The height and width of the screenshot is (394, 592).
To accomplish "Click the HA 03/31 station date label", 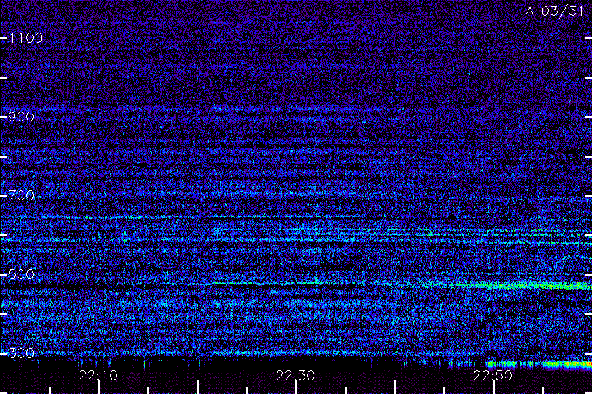I will [550, 11].
